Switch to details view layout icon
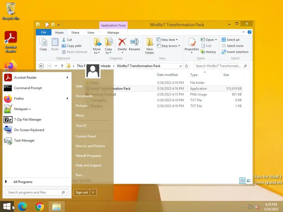 point(242,181)
